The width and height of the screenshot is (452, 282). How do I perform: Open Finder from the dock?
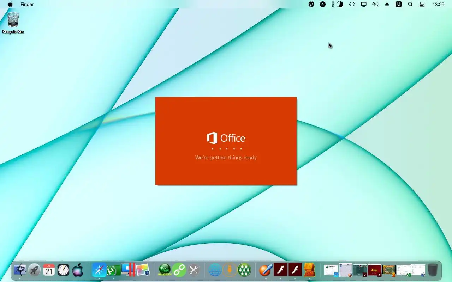tap(20, 270)
